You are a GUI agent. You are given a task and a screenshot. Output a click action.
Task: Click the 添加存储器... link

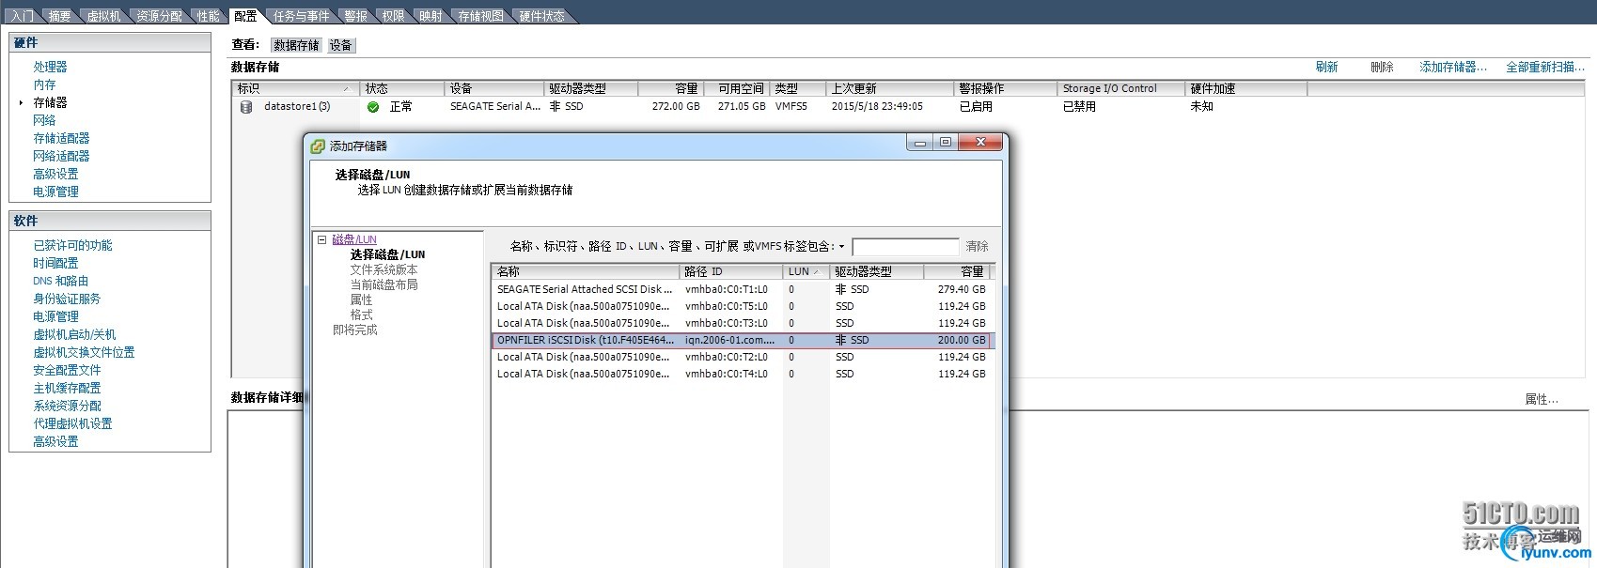[1453, 67]
